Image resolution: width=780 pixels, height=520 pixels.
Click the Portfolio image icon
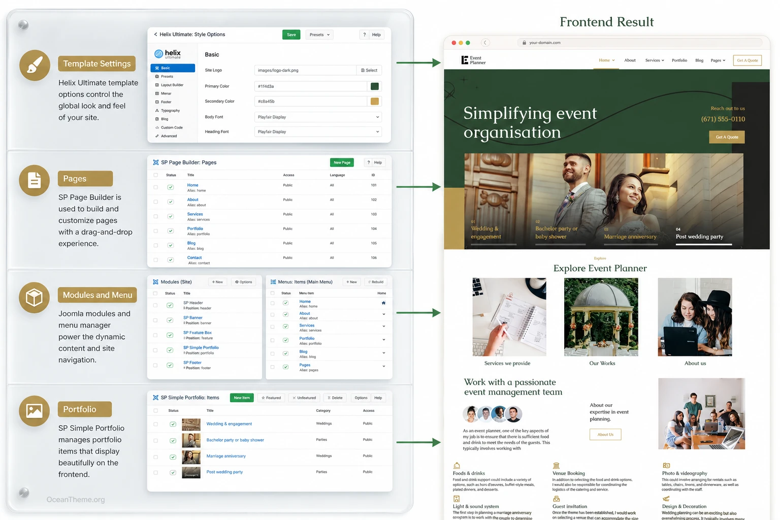click(x=35, y=411)
